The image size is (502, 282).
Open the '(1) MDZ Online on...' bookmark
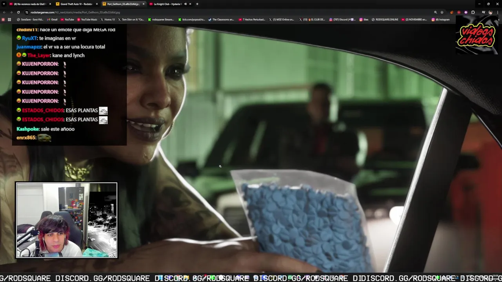[x=281, y=19]
